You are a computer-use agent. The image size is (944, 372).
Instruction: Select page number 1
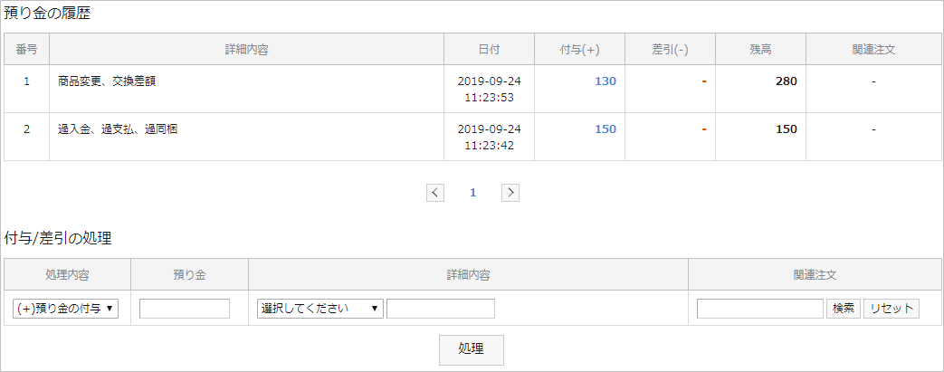tap(473, 193)
